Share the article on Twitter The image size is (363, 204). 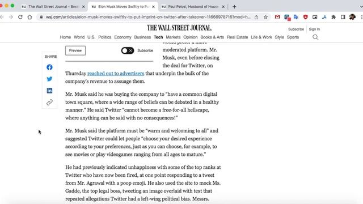point(49,79)
